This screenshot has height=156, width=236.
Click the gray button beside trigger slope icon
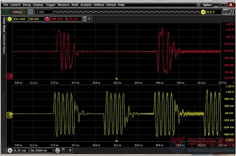coord(225,12)
